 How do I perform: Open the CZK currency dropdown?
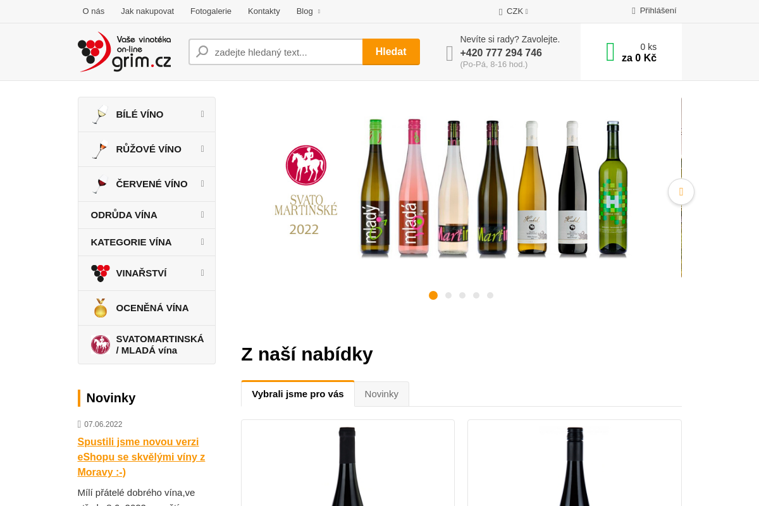tap(513, 11)
